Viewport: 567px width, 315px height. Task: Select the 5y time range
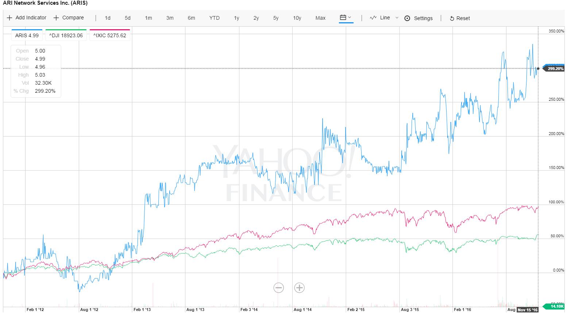click(276, 18)
